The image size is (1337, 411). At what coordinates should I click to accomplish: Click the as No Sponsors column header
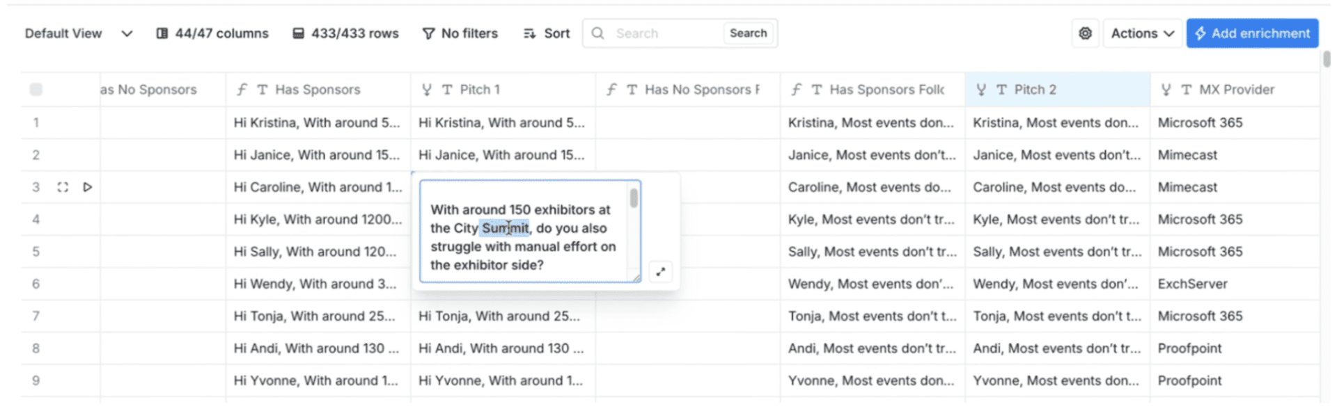(162, 90)
